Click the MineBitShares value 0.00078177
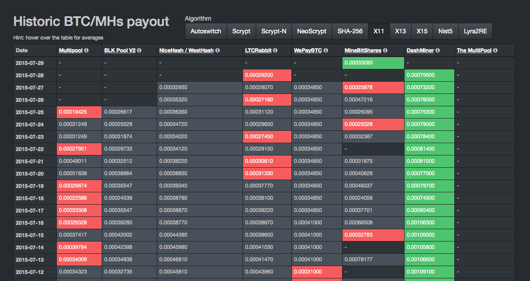530x281 pixels. [x=373, y=259]
